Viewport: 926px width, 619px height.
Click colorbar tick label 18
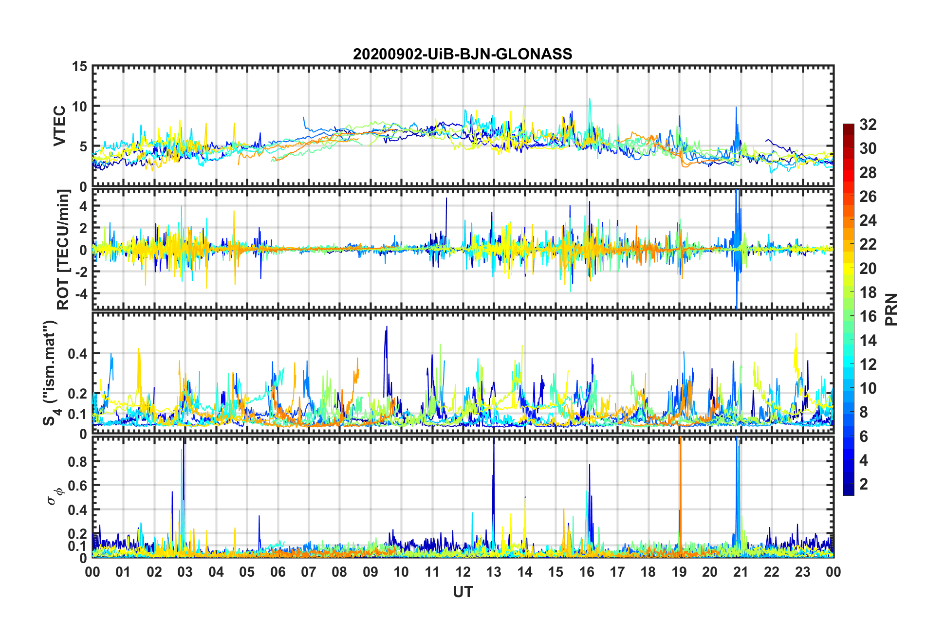[x=868, y=292]
